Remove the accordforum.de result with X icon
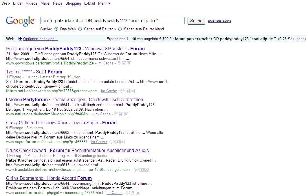 click(x=138, y=193)
